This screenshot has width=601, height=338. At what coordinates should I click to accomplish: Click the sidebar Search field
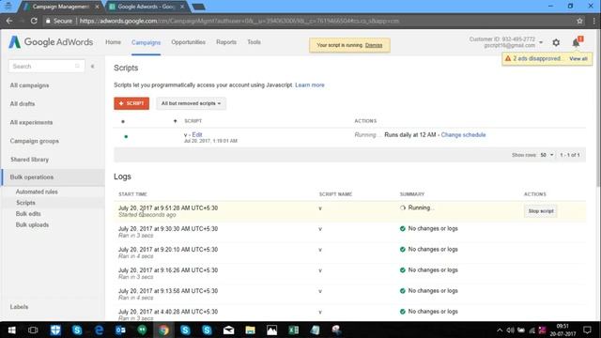click(x=46, y=67)
